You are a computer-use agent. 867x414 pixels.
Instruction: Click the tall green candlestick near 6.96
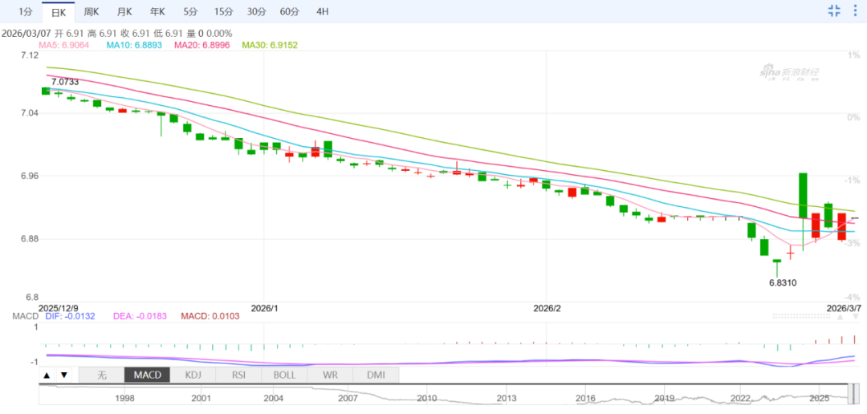(x=802, y=195)
